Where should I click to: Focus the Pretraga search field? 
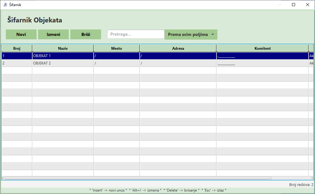[136, 34]
